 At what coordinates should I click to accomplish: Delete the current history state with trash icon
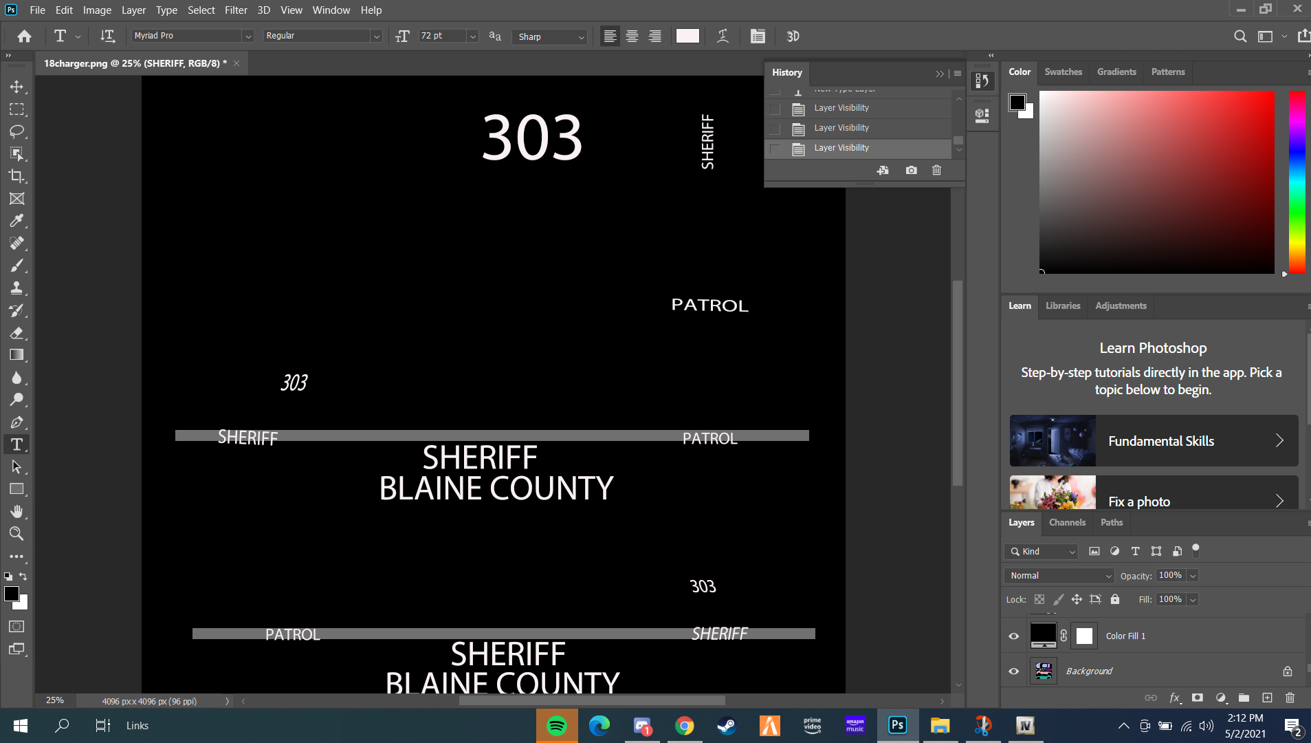click(x=936, y=170)
